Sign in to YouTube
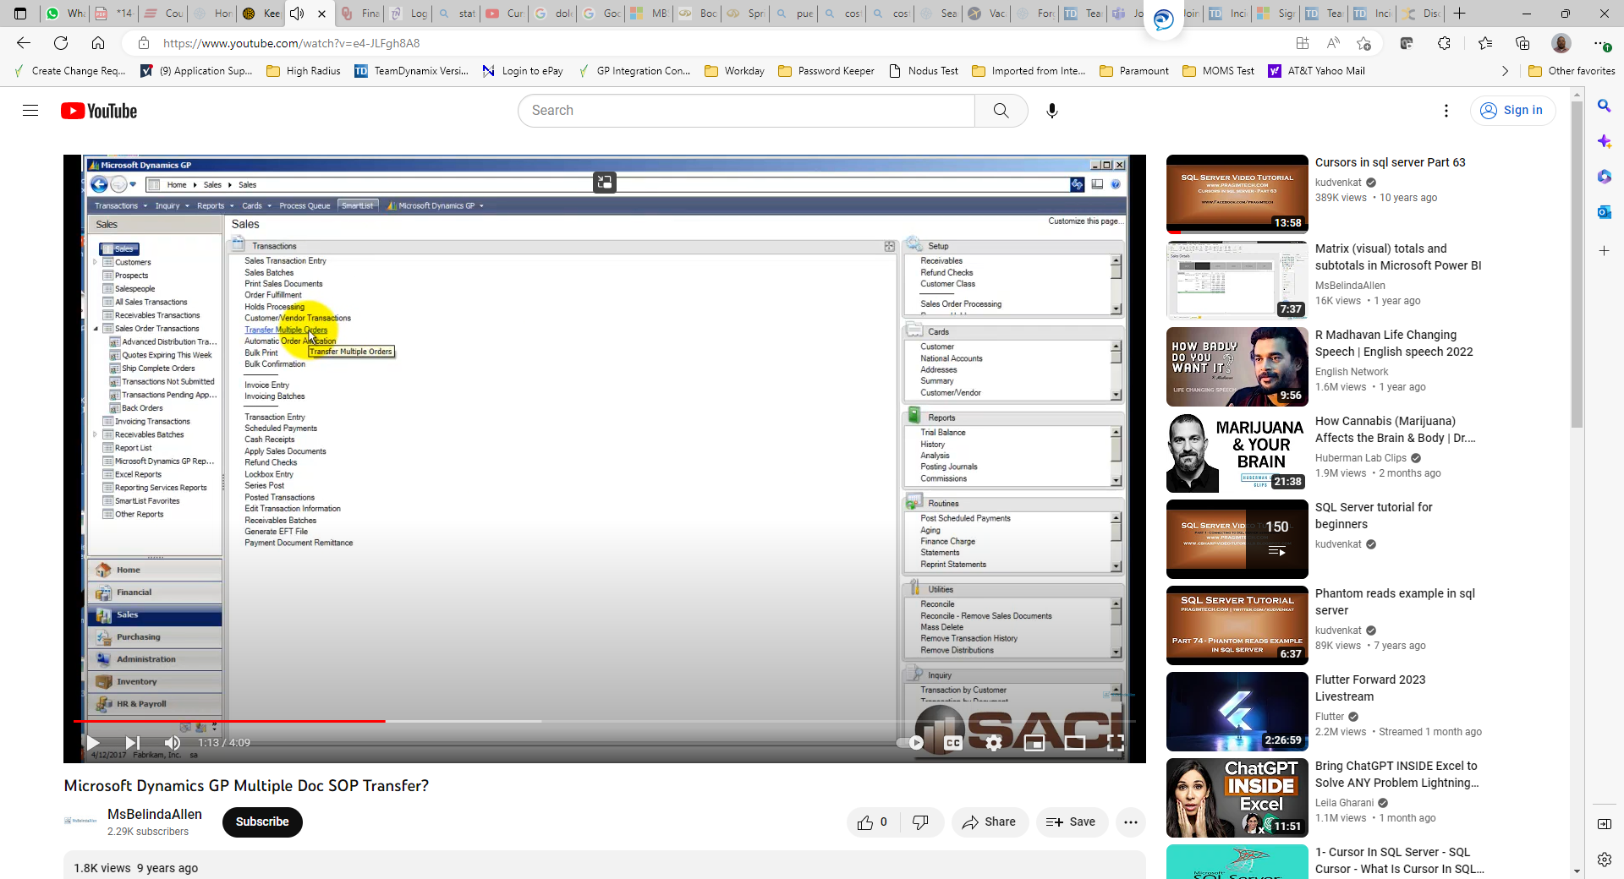Screen dimensions: 1624x879 (1512, 111)
